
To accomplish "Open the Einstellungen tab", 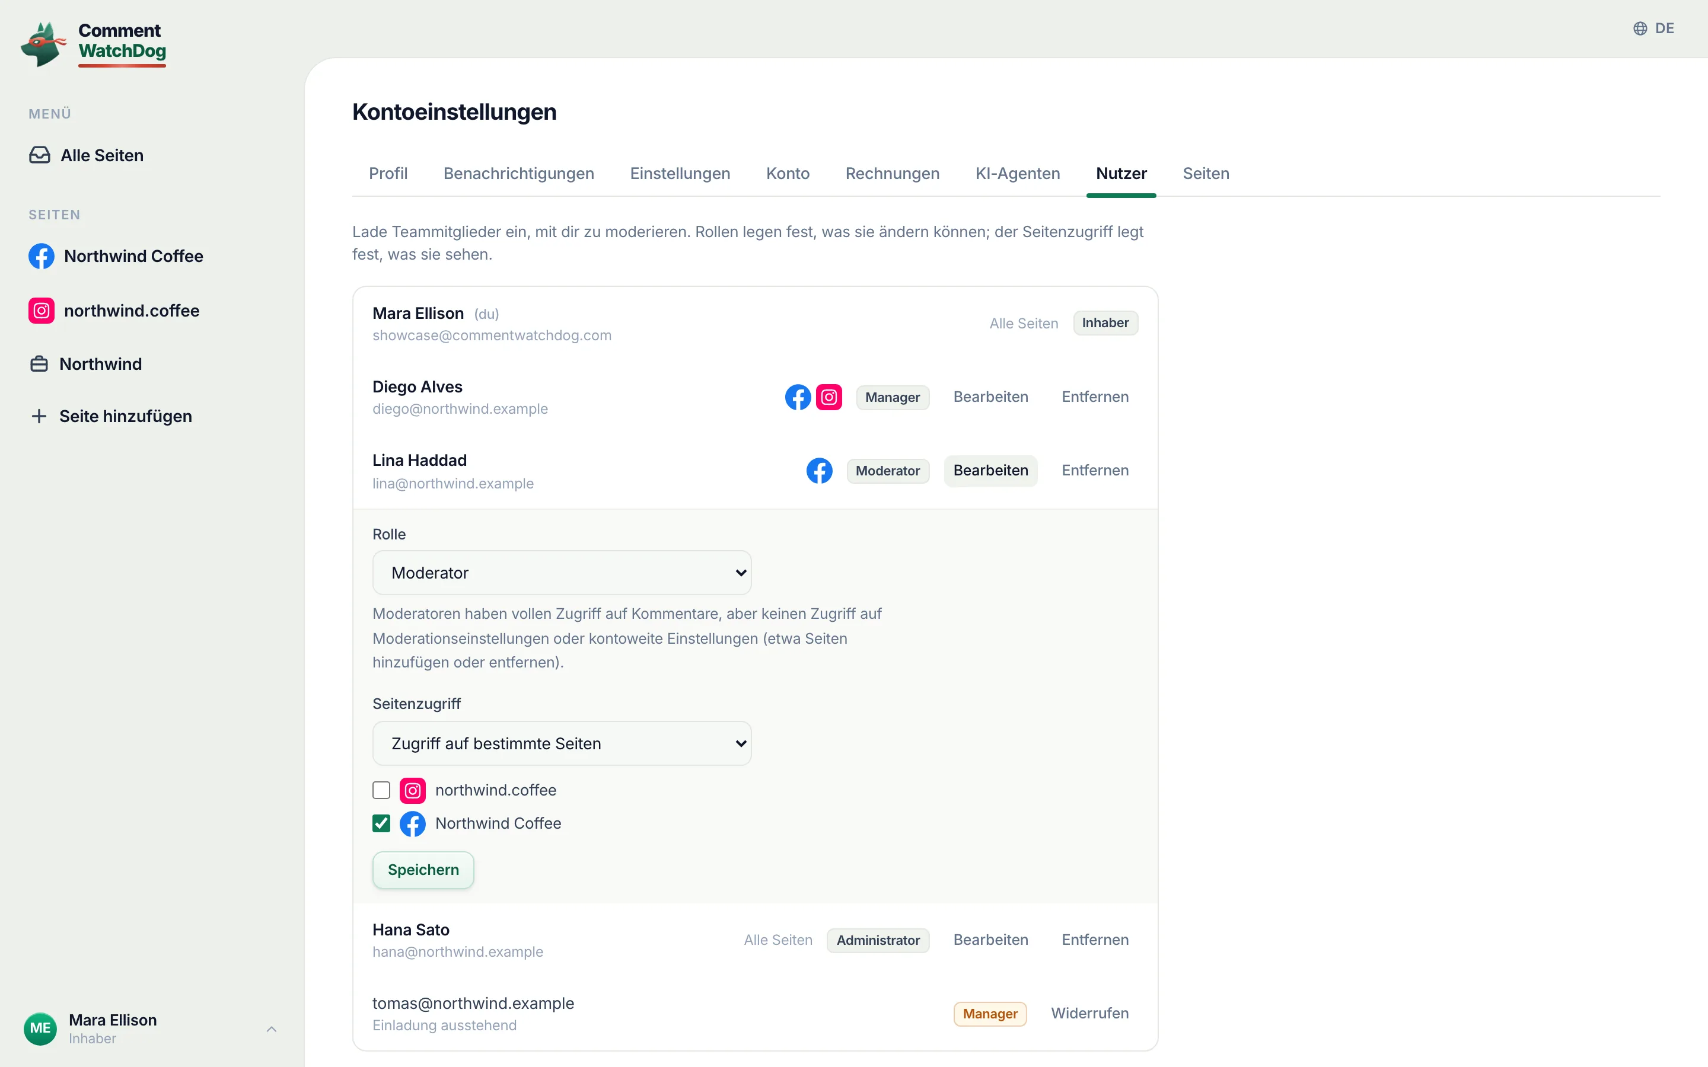I will click(x=680, y=174).
